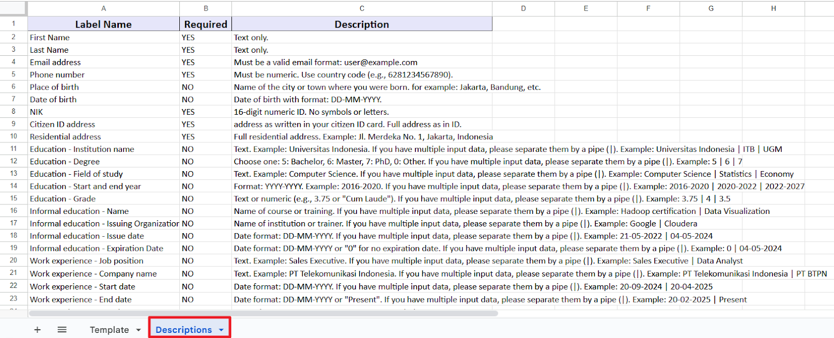Select the "Description" header cell

(x=362, y=24)
